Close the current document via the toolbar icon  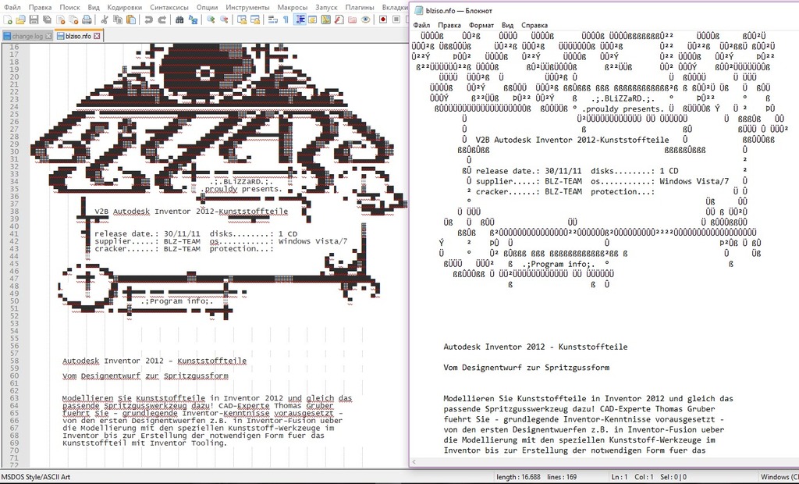click(61, 20)
